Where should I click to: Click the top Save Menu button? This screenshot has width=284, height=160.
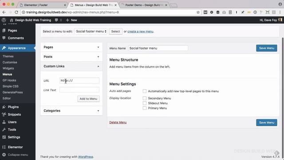click(267, 48)
